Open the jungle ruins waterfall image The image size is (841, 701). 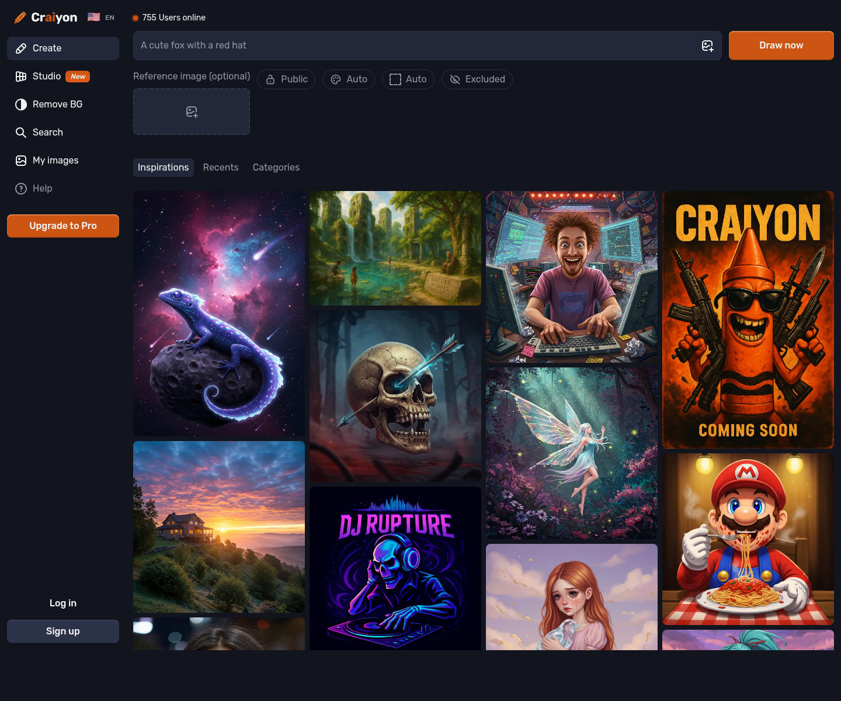click(395, 248)
